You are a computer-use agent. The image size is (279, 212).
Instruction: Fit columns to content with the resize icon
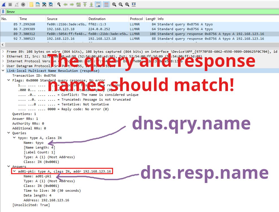(x=134, y=5)
